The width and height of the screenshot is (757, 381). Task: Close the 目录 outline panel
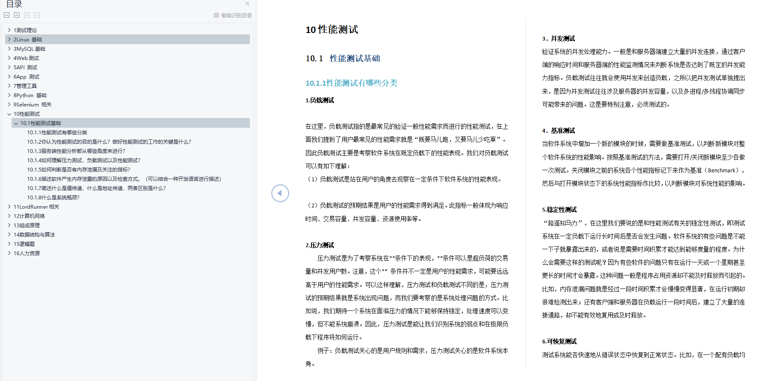point(247,3)
